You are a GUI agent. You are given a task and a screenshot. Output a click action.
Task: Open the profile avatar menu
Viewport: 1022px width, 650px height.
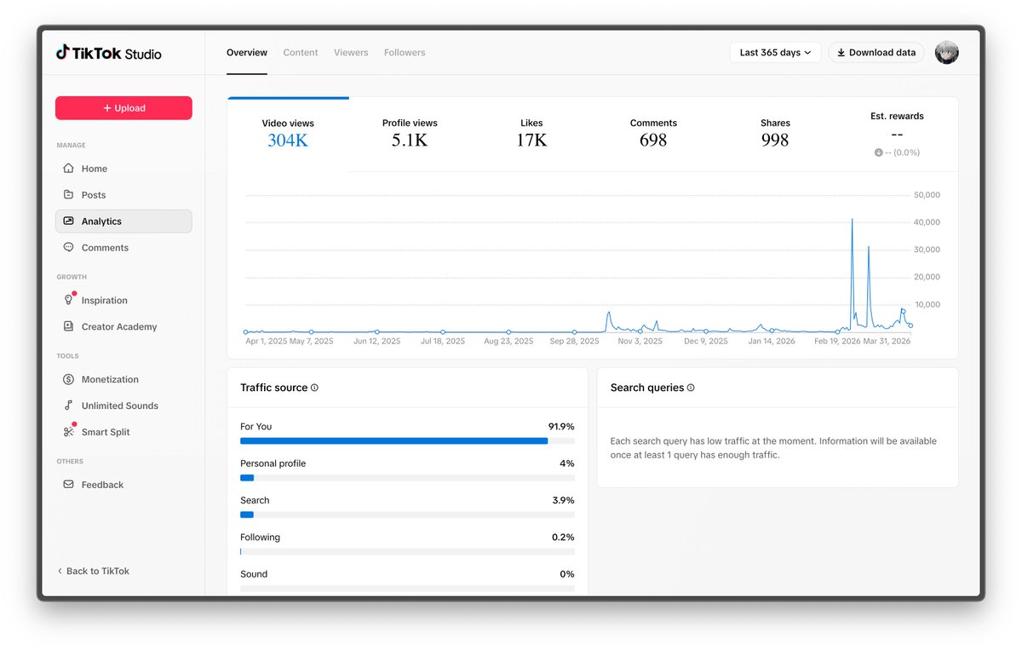tap(946, 52)
